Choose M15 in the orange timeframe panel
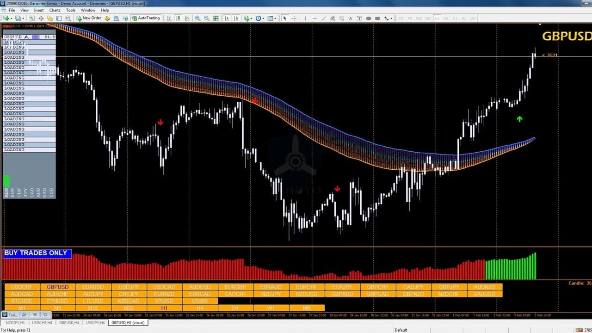 [93, 308]
